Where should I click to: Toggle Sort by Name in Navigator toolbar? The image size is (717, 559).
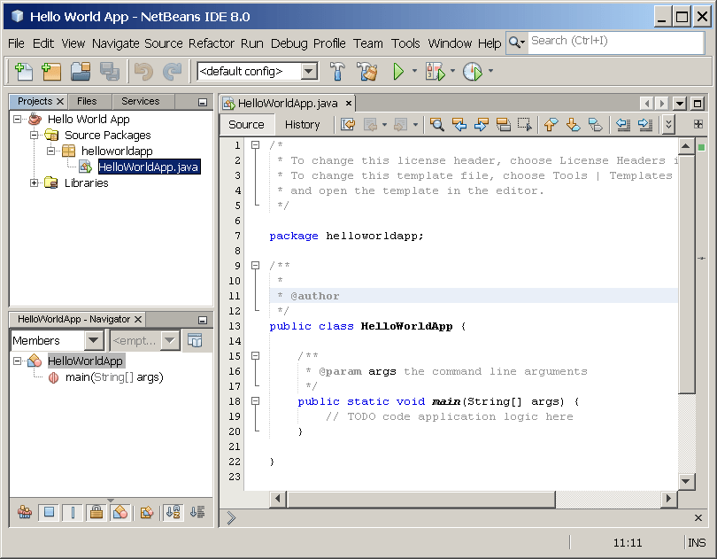(172, 512)
